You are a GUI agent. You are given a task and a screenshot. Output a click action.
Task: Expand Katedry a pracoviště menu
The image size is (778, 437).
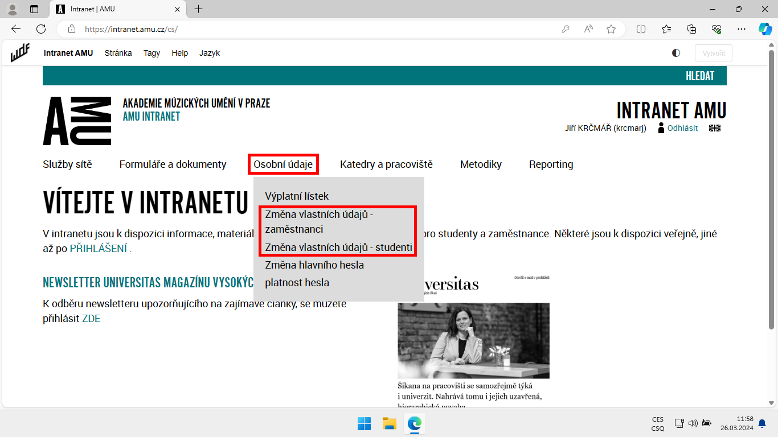coord(386,164)
